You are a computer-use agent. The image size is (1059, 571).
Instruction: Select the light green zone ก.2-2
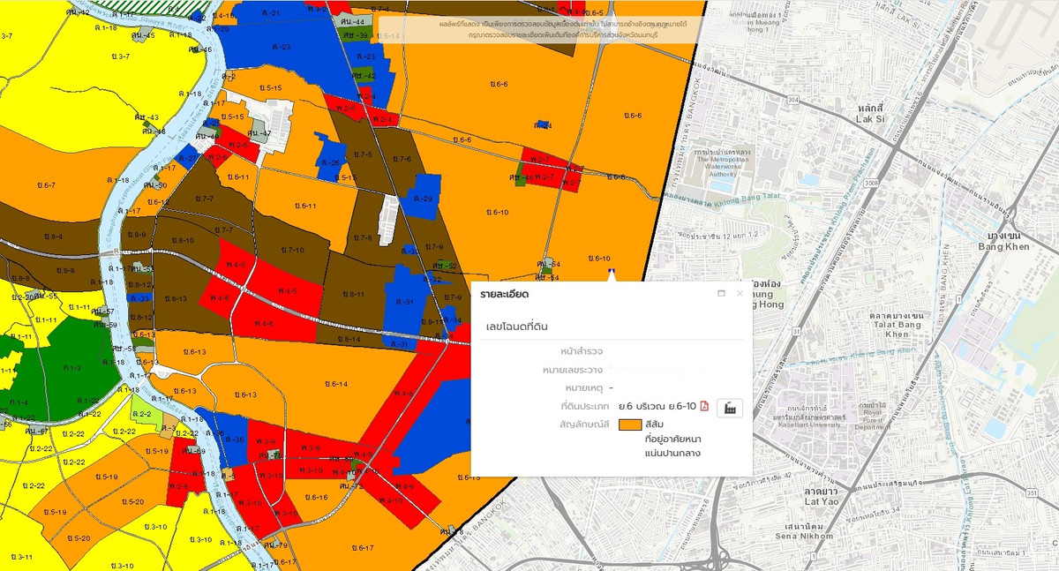[x=144, y=414]
